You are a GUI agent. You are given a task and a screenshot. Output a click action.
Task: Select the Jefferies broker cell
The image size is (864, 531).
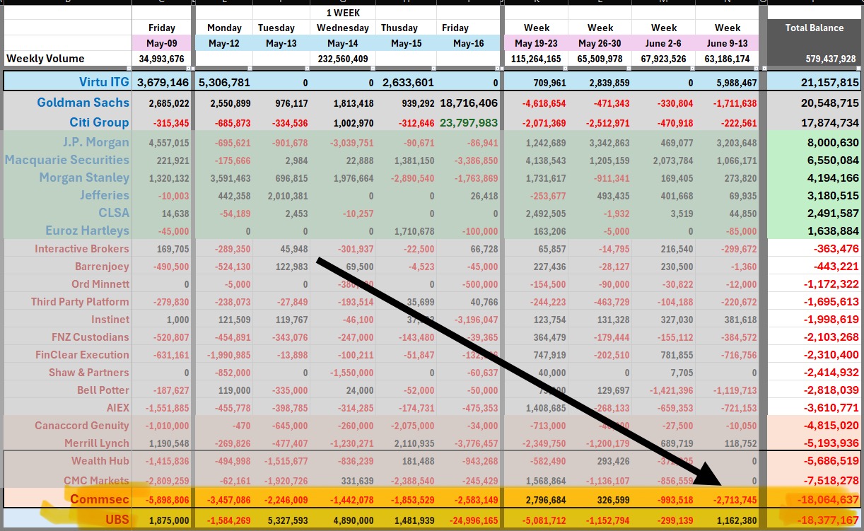pyautogui.click(x=104, y=195)
